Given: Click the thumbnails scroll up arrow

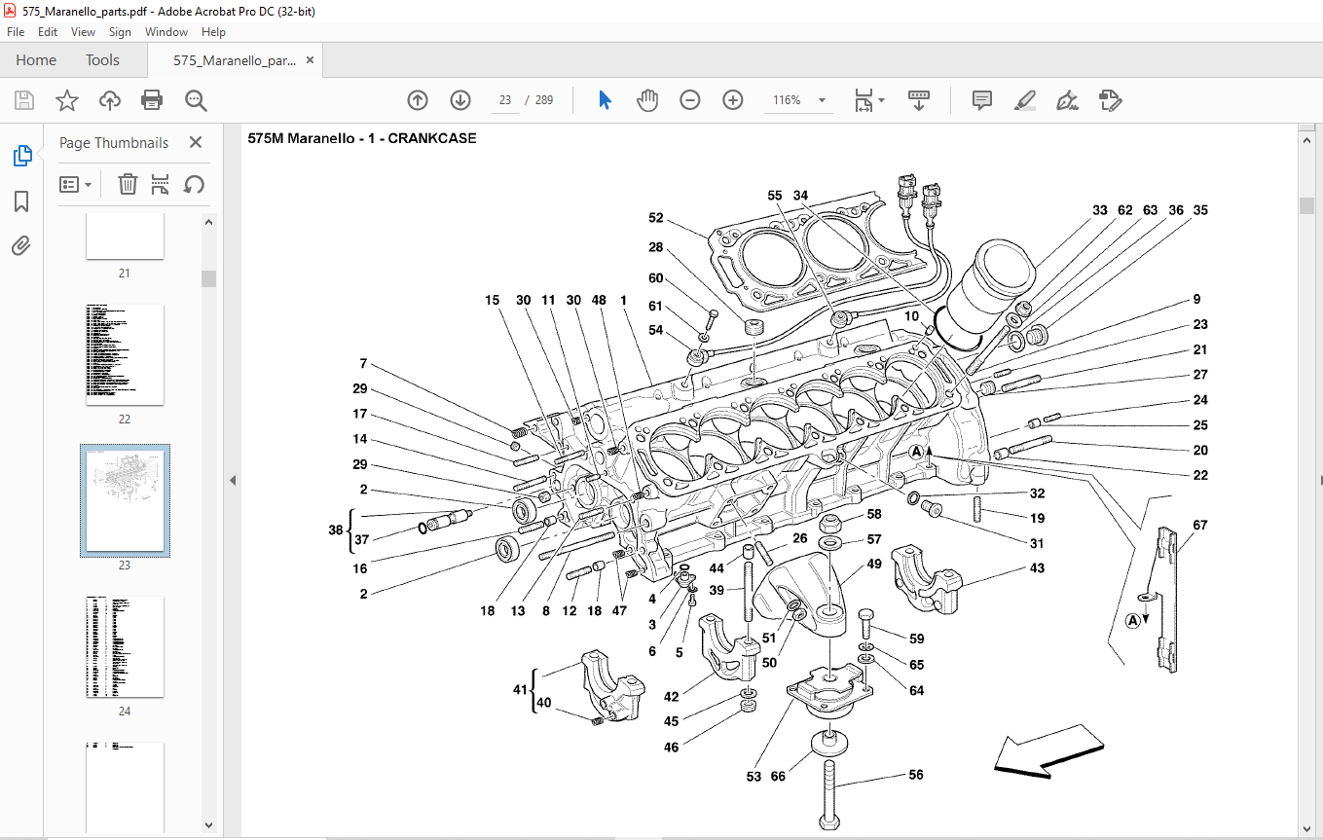Looking at the screenshot, I should click(x=208, y=222).
